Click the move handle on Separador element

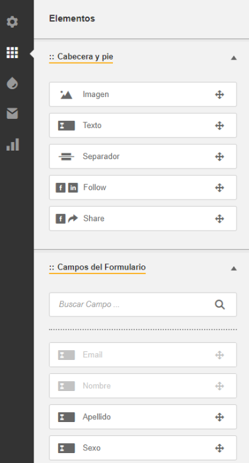[x=219, y=157]
